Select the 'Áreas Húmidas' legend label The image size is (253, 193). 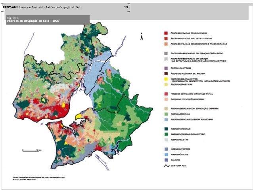(179, 155)
